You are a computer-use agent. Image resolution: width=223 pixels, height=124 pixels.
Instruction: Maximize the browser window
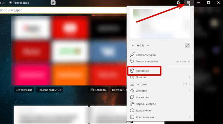click(209, 3)
